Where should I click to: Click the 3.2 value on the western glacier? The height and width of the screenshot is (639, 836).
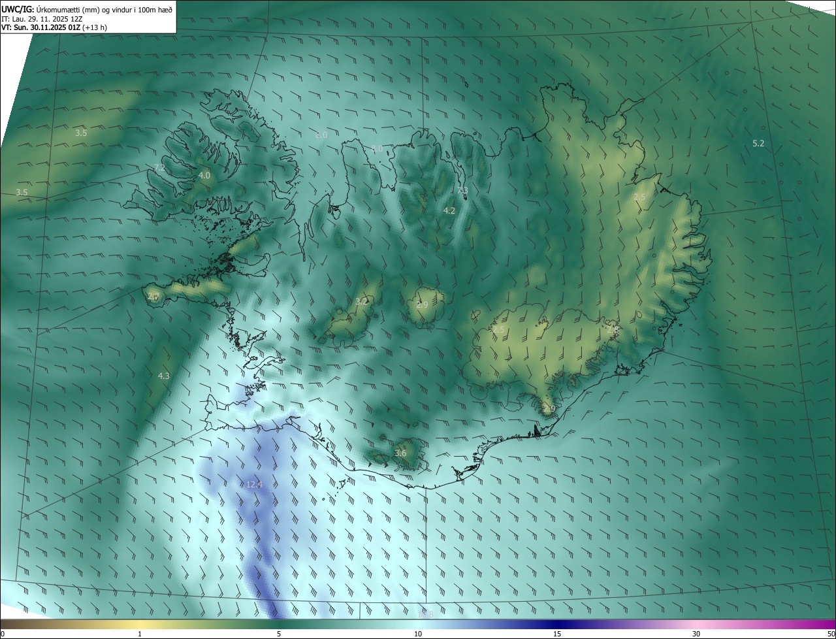click(x=361, y=301)
